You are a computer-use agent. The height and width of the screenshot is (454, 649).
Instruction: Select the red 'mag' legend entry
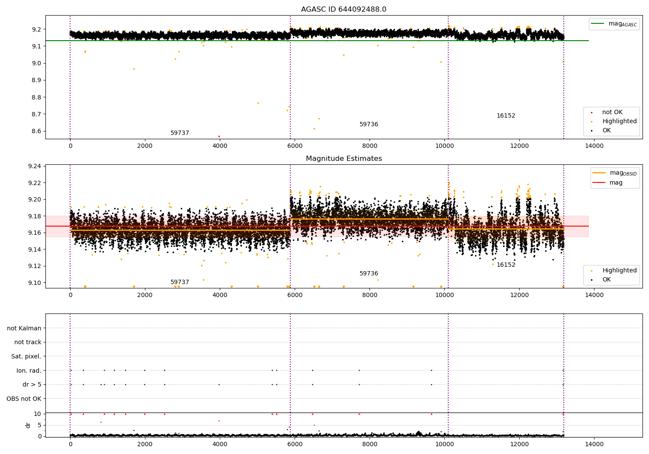coord(607,182)
